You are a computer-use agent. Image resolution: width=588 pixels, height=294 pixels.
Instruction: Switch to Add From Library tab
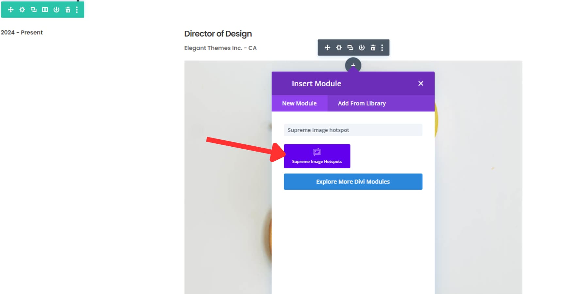point(362,103)
